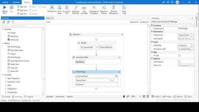The width and height of the screenshot is (199, 112).
Task: Browse for workbook folder icon
Action: coord(117,76)
